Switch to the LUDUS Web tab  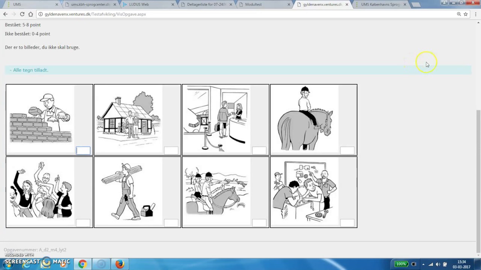148,4
